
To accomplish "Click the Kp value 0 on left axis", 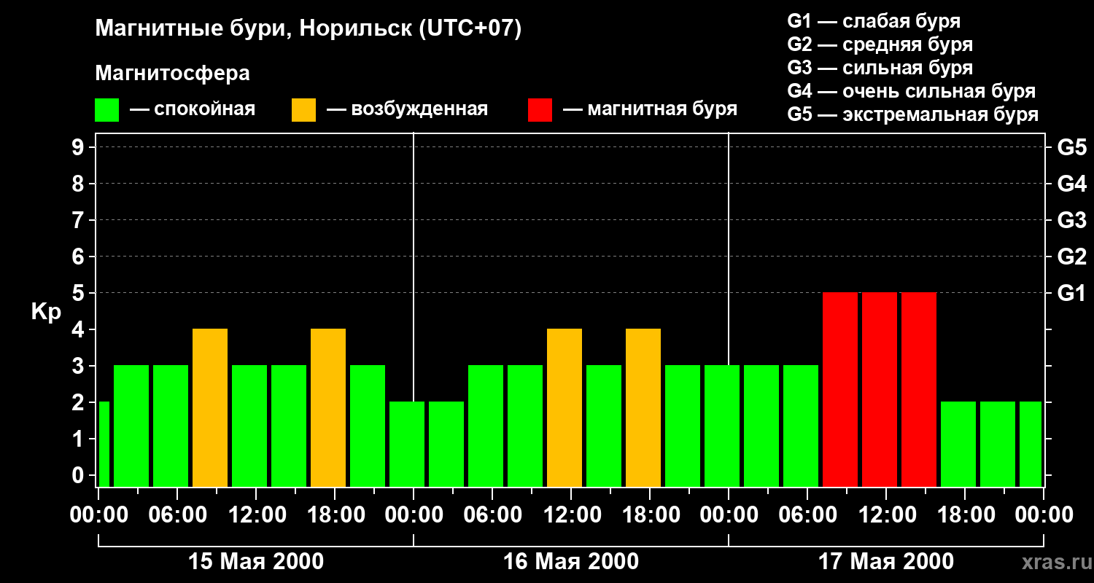I will point(79,475).
